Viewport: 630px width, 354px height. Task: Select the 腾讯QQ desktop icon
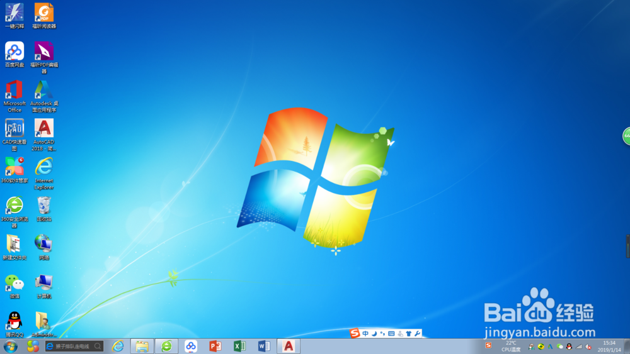pos(14,324)
